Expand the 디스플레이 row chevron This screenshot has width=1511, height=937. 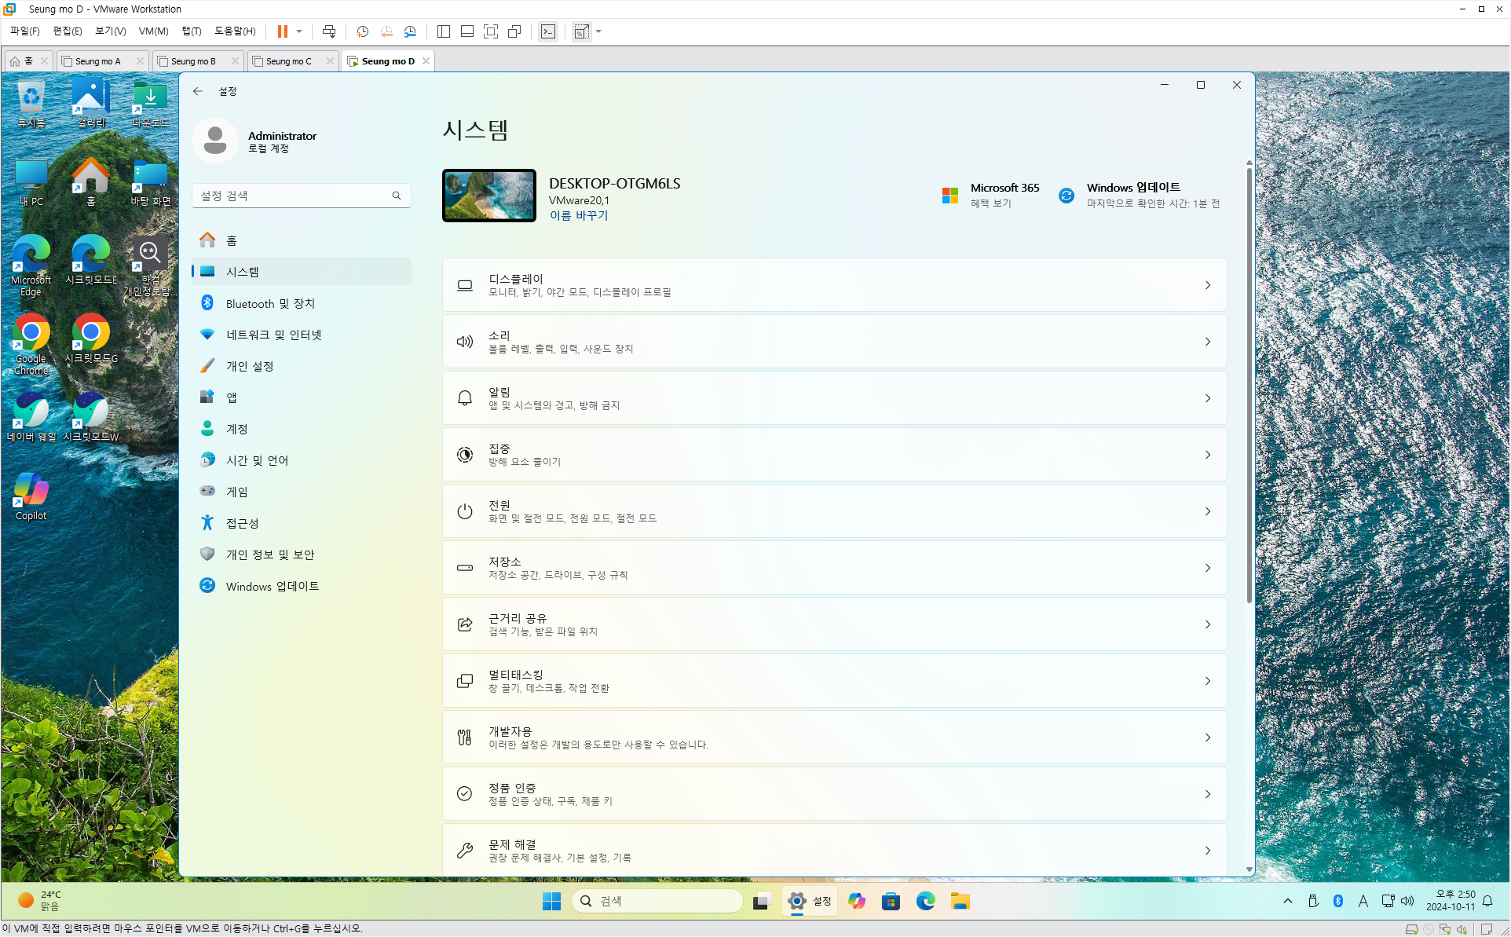[x=1207, y=285]
